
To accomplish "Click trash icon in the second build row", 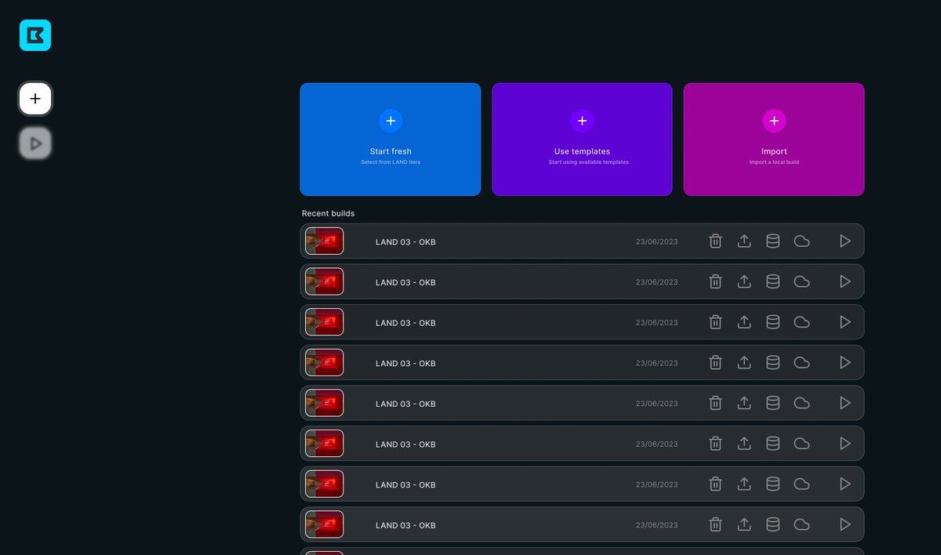I will 715,281.
